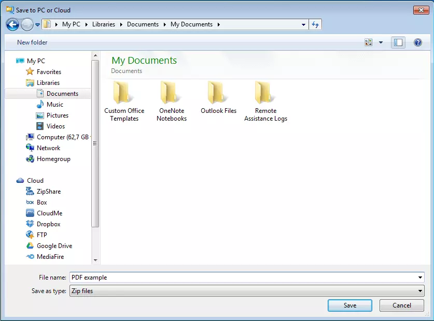Select Computer (62,7 GB) in the tree
This screenshot has width=434, height=321.
[x=63, y=137]
